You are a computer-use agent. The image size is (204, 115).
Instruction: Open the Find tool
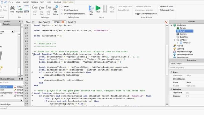click(12, 9)
